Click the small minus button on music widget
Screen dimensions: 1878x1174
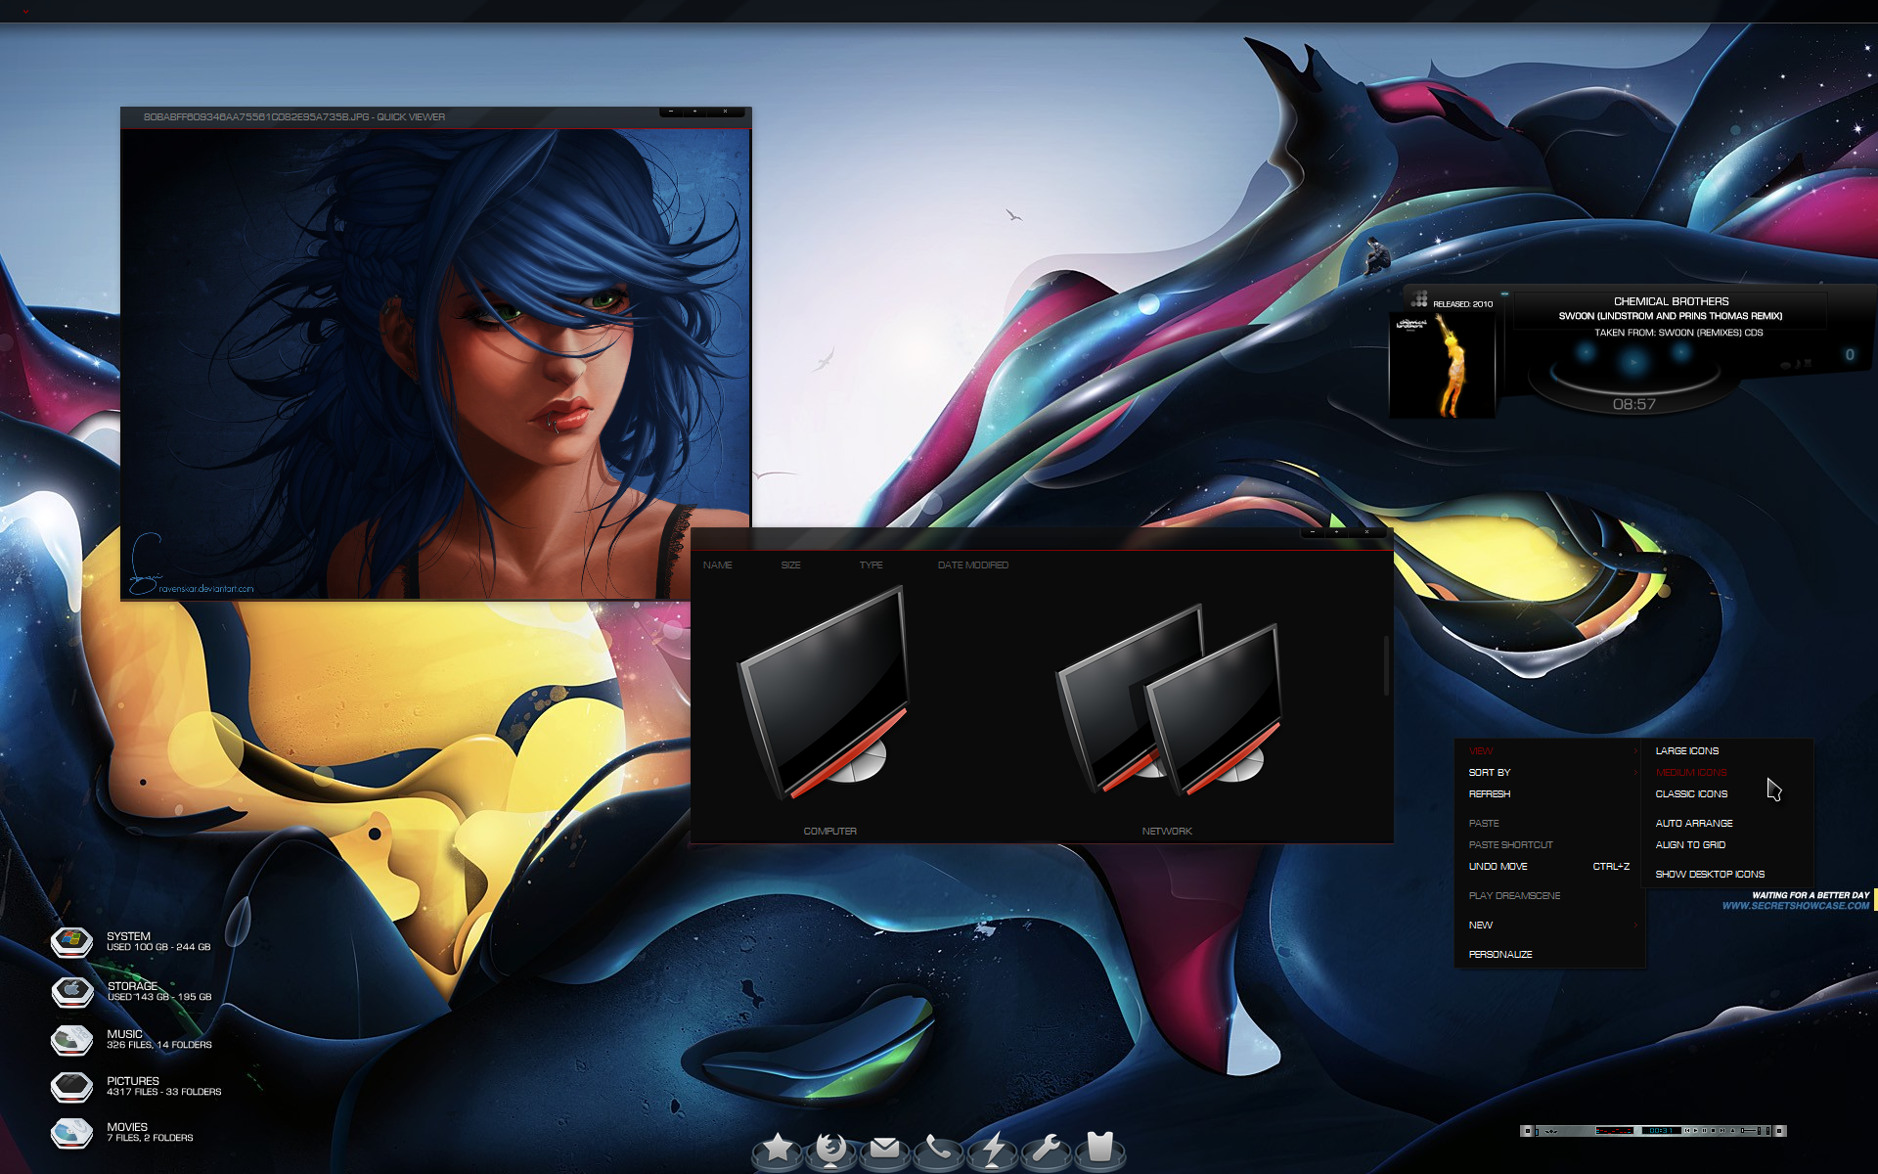(1504, 293)
